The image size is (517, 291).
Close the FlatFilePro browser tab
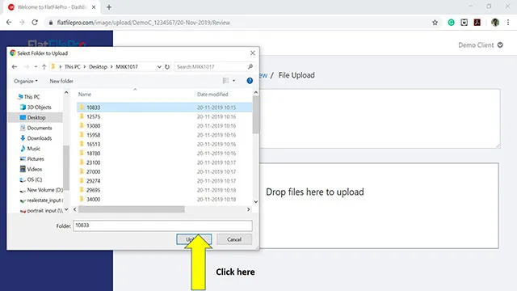pyautogui.click(x=94, y=7)
